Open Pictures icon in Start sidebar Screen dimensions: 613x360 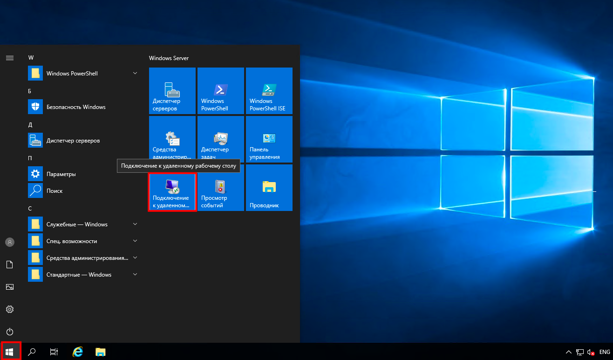(10, 287)
